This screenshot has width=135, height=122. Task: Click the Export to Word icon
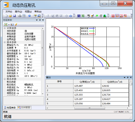pos(79,16)
